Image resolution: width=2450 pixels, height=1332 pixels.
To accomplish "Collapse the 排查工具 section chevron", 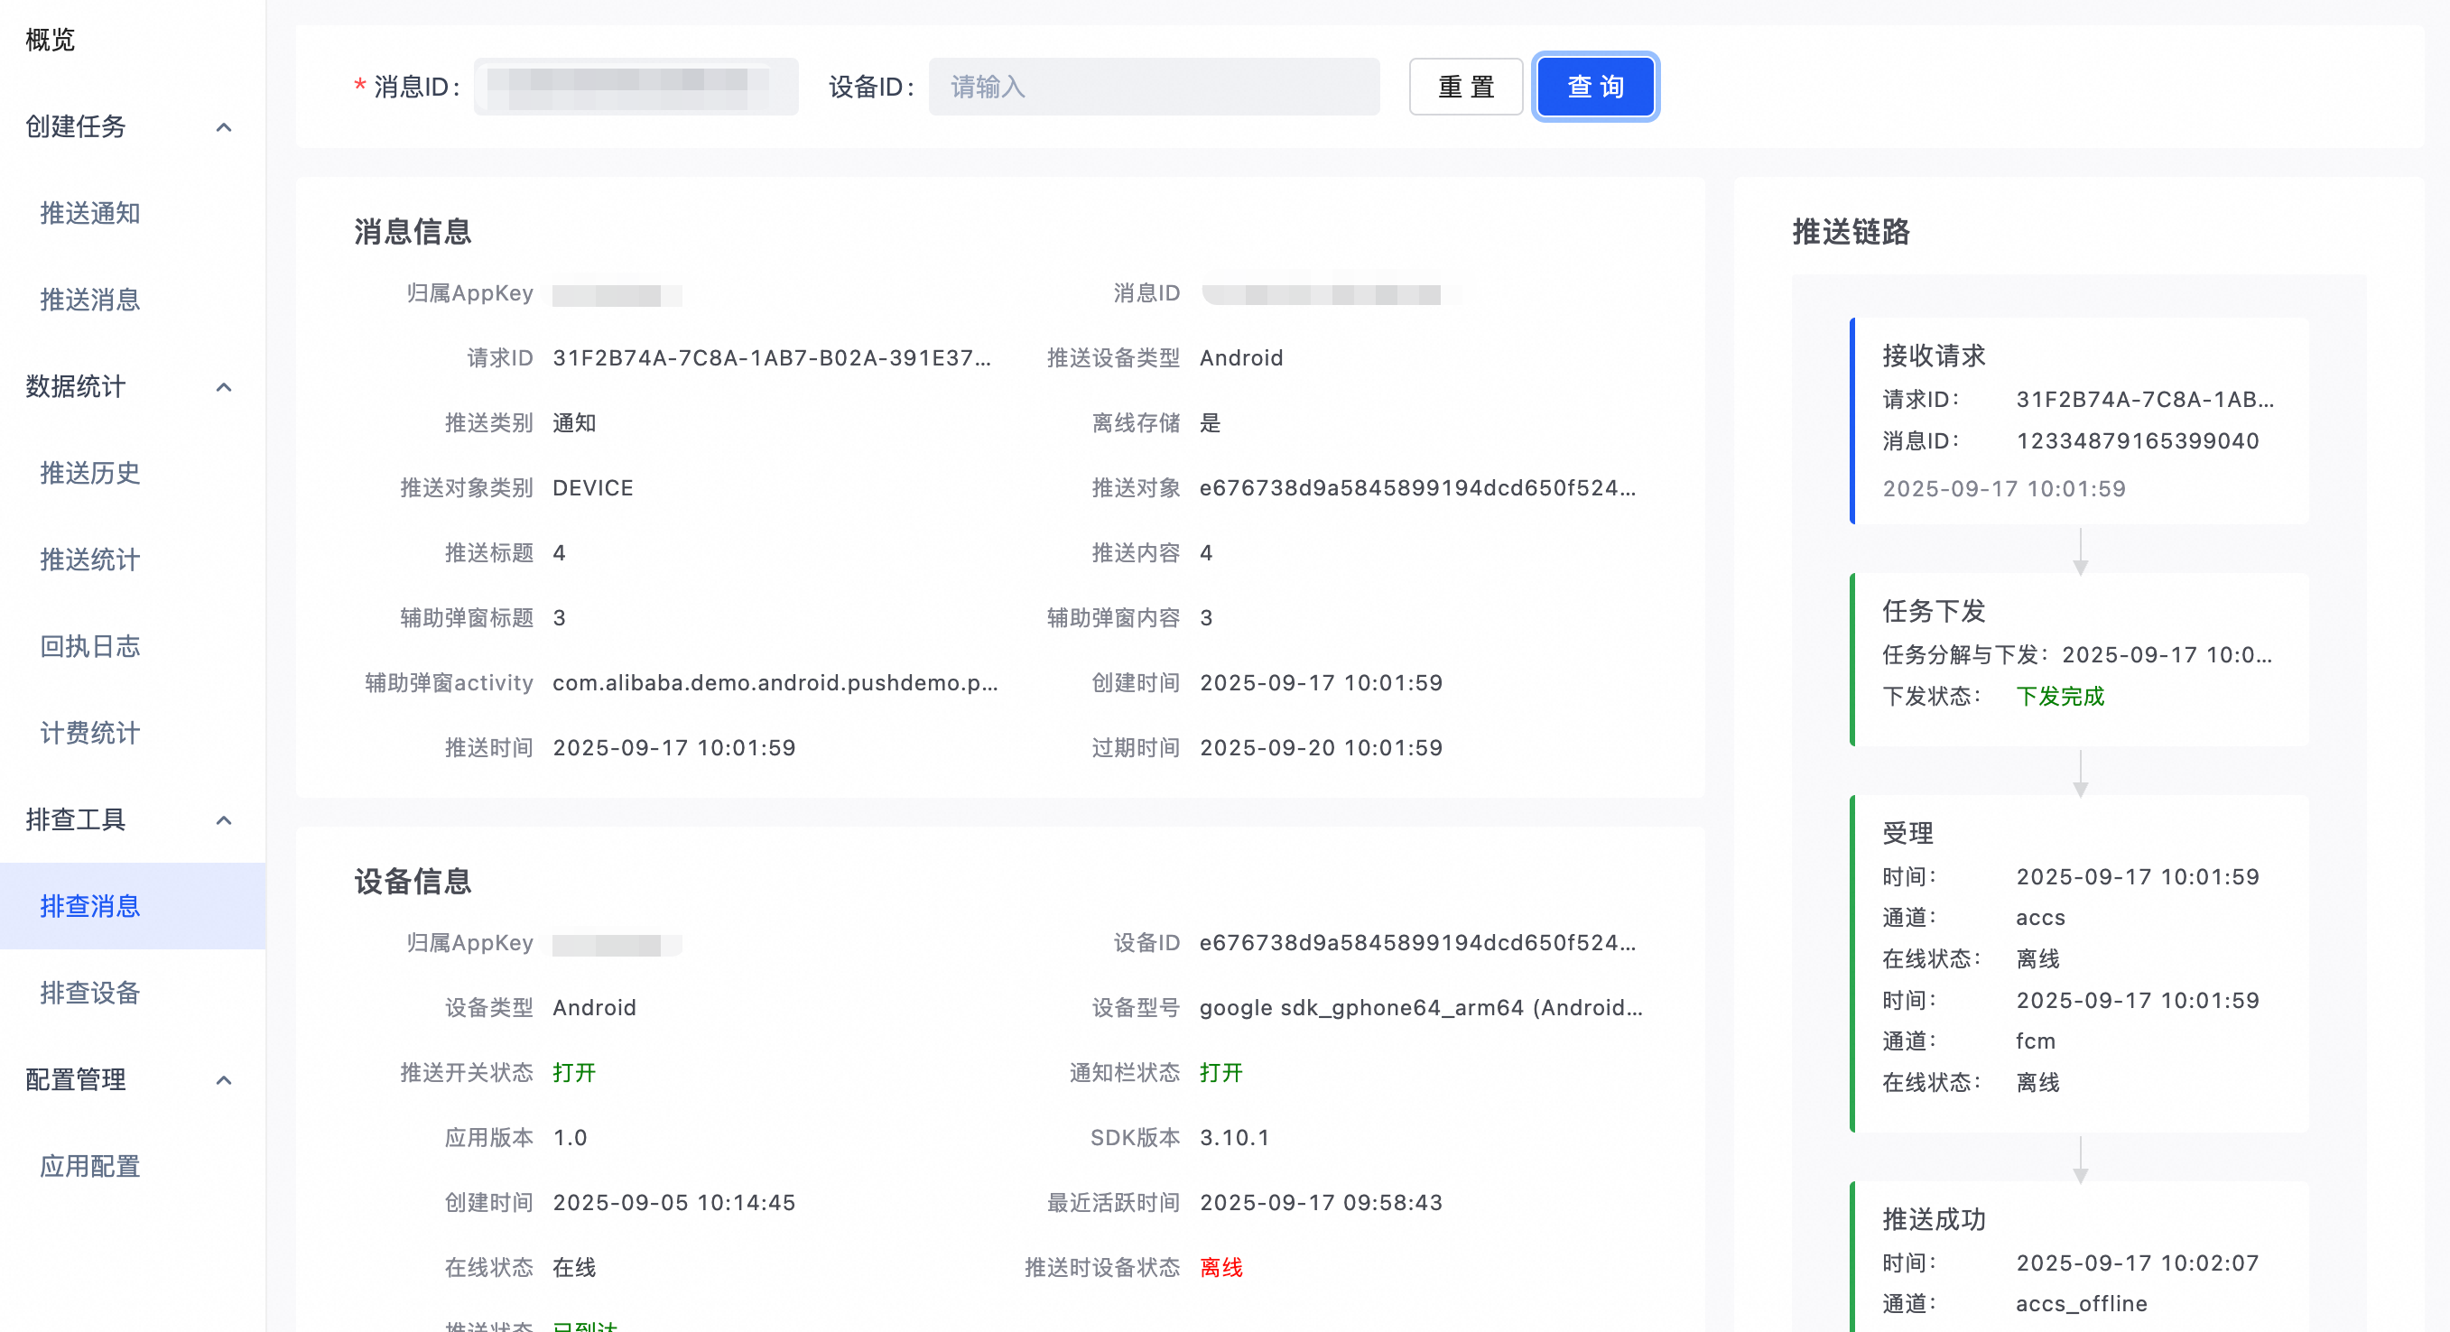I will click(x=224, y=820).
